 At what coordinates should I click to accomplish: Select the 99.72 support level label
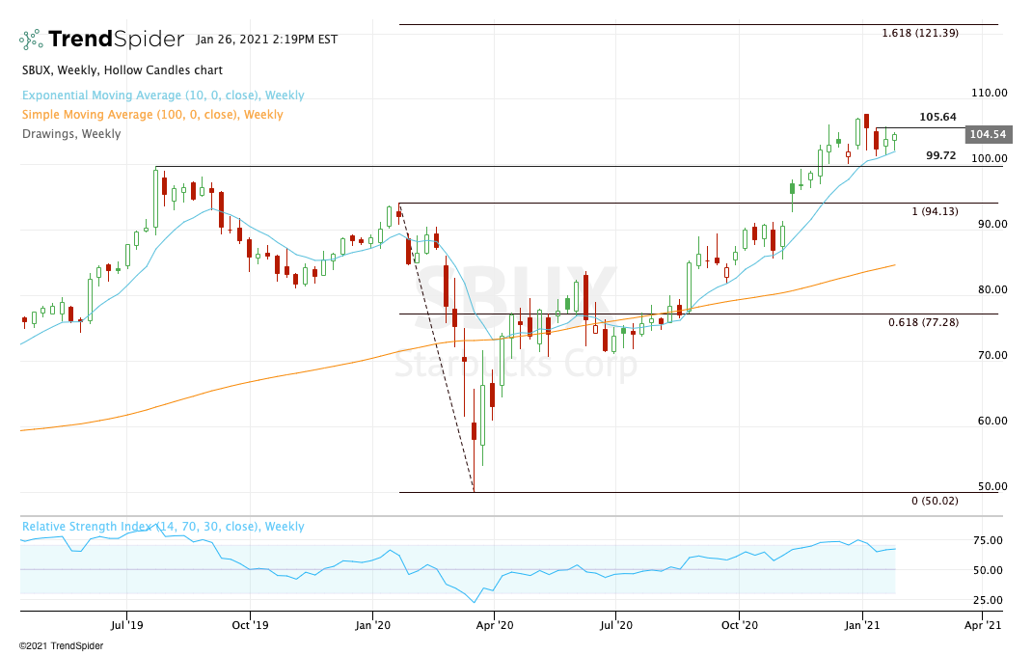941,155
